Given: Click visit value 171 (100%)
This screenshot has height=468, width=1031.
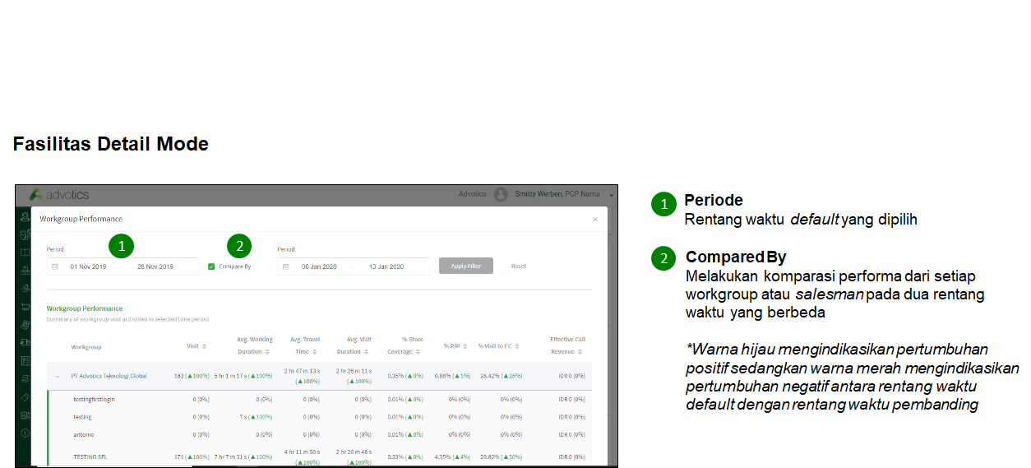Looking at the screenshot, I should tap(192, 456).
